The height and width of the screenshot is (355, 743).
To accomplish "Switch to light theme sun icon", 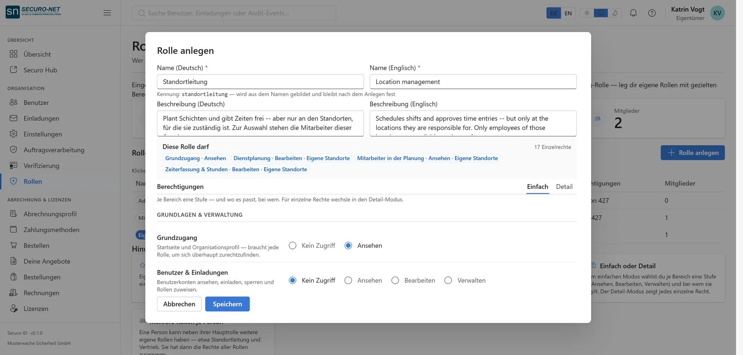I will (587, 13).
